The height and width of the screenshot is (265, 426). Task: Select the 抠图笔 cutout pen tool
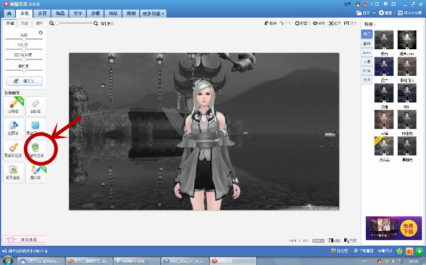13,128
